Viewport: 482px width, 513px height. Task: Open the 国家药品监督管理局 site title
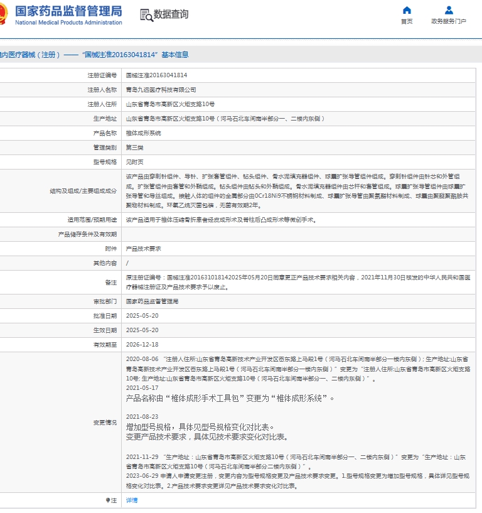[68, 11]
